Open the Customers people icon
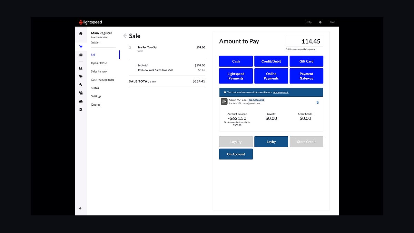This screenshot has height=233, width=414. point(81,101)
